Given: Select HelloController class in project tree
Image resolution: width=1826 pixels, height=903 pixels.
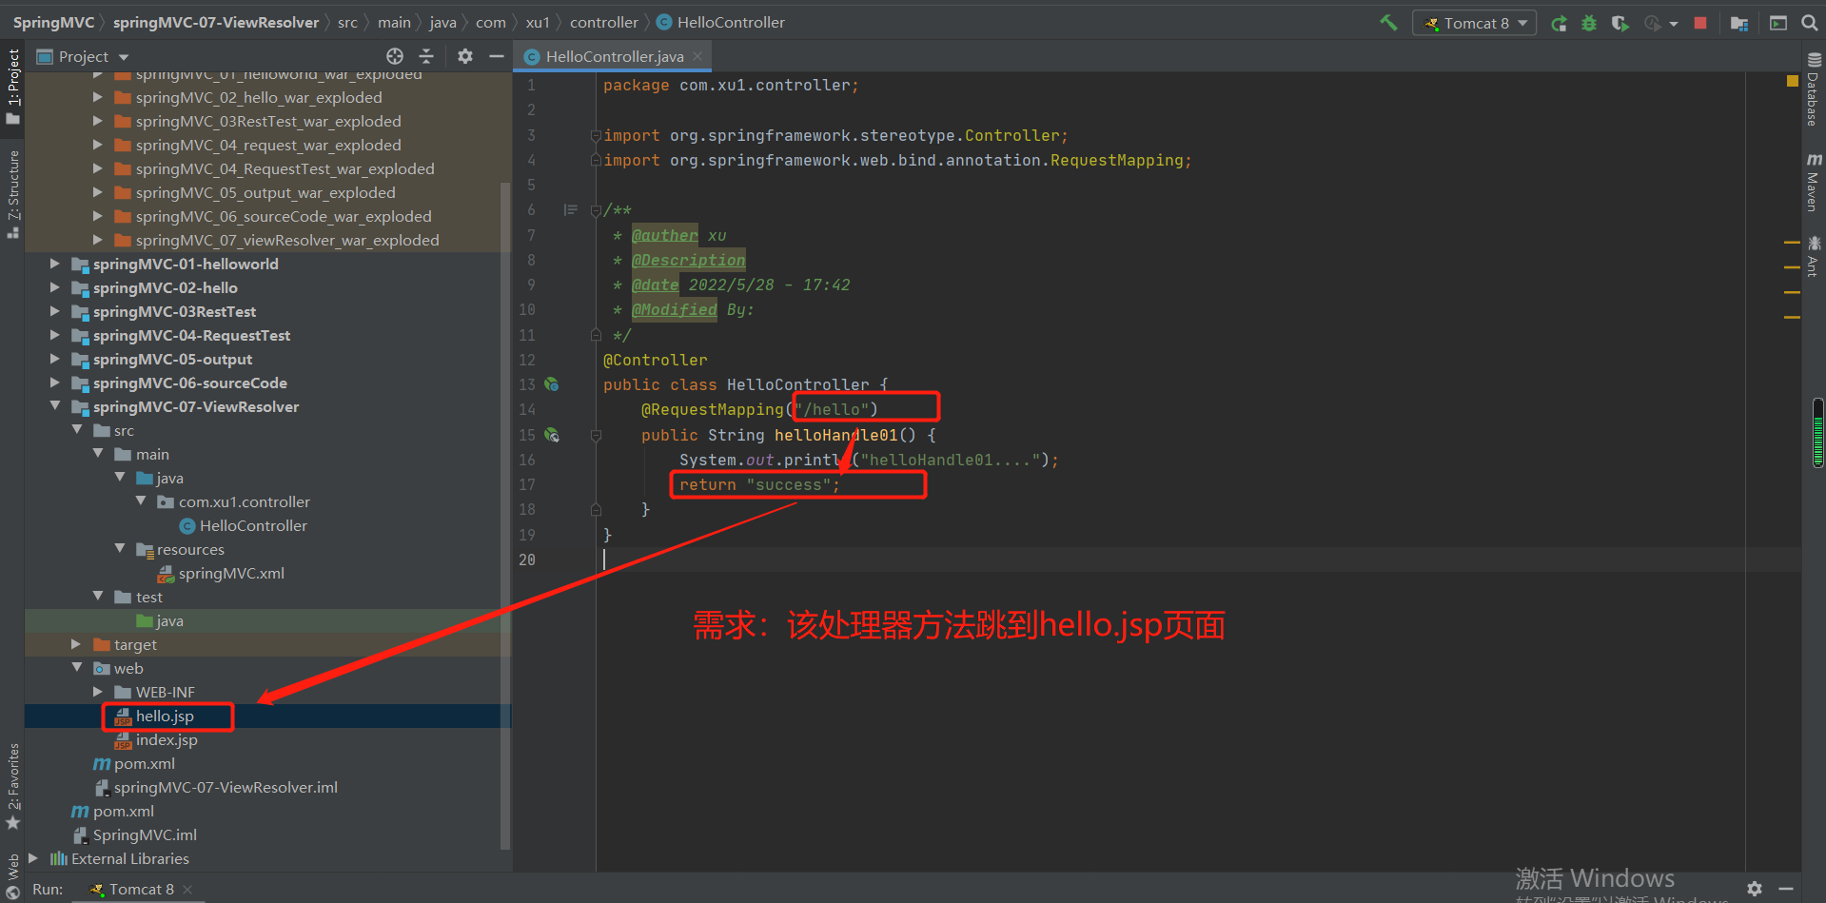Looking at the screenshot, I should 253,525.
